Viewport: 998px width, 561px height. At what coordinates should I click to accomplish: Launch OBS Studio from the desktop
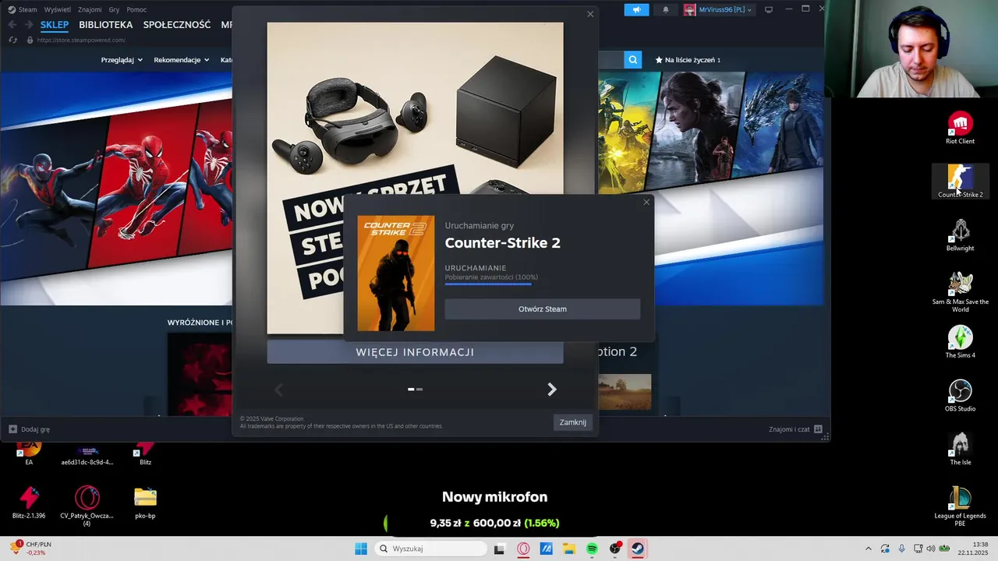point(960,396)
